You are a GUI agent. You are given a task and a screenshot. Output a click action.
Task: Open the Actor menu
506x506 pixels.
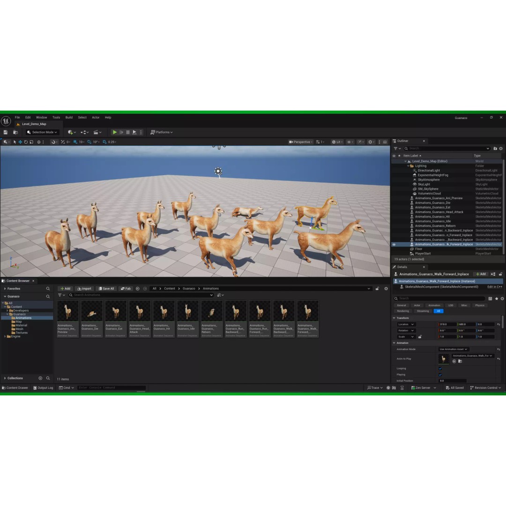(96, 118)
